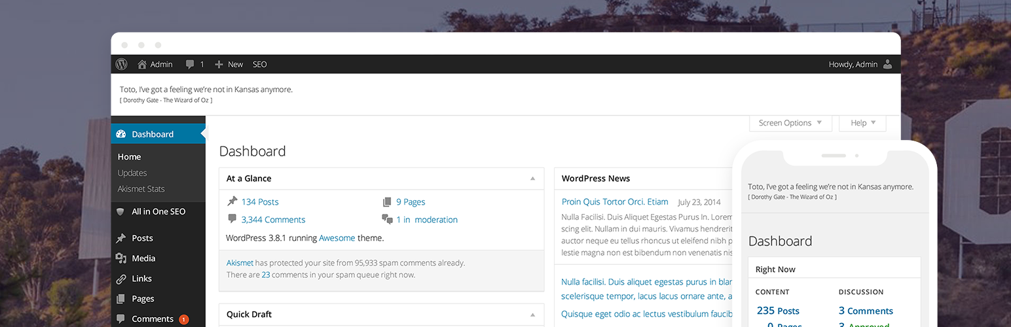Viewport: 1011px width, 327px height.
Task: Open Akismet Stats submenu item
Action: pos(141,189)
